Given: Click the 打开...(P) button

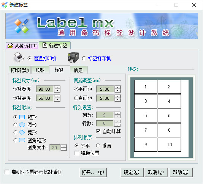Looking at the screenshot, I should (x=93, y=172).
